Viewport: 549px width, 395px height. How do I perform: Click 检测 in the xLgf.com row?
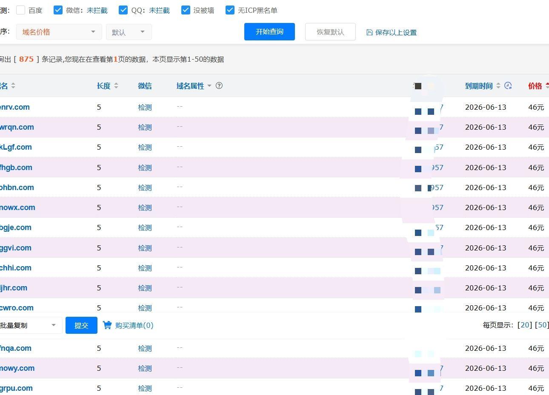(145, 147)
